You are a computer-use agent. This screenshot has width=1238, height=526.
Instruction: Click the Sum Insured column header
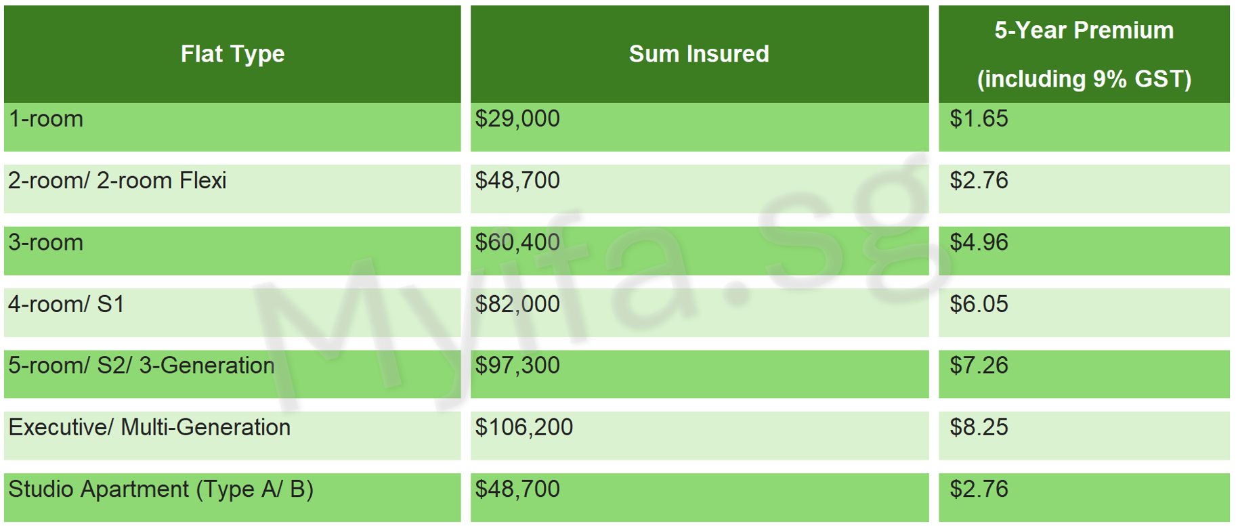pos(699,54)
